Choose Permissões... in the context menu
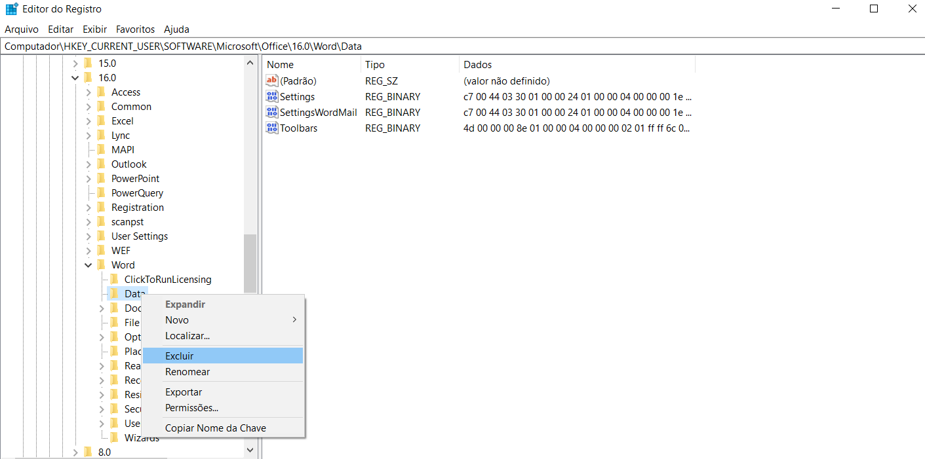Screen dimensions: 925x459 [223, 408]
